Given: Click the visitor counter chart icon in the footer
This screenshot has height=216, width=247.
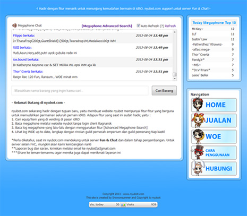Looking at the screenshot, I should (x=123, y=205).
